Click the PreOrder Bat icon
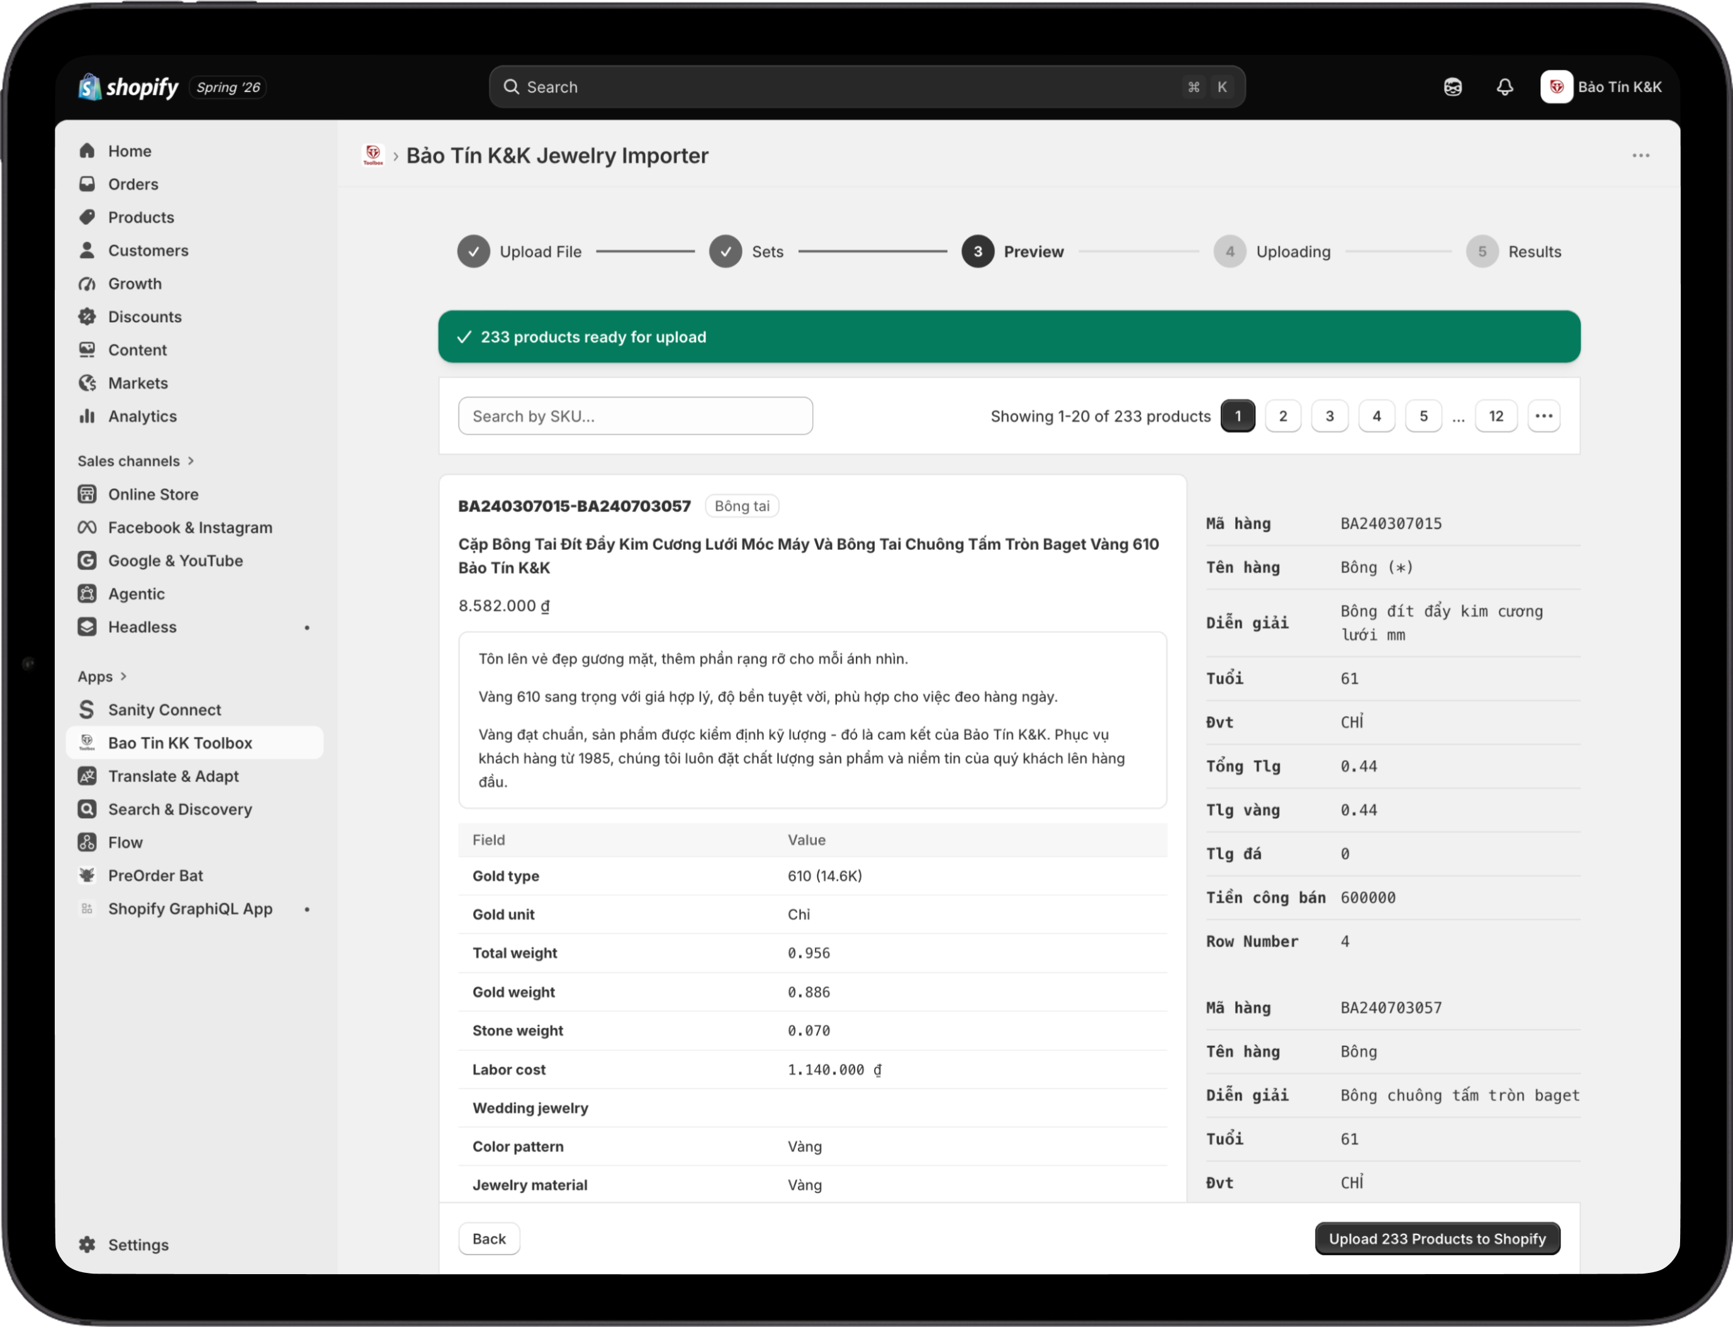The image size is (1733, 1327). (x=87, y=876)
